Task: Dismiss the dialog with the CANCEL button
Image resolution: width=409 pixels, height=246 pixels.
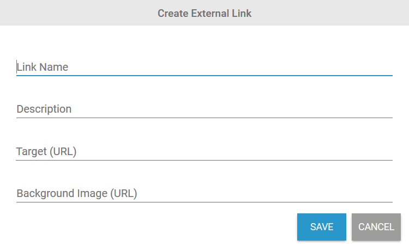Action: pyautogui.click(x=376, y=227)
